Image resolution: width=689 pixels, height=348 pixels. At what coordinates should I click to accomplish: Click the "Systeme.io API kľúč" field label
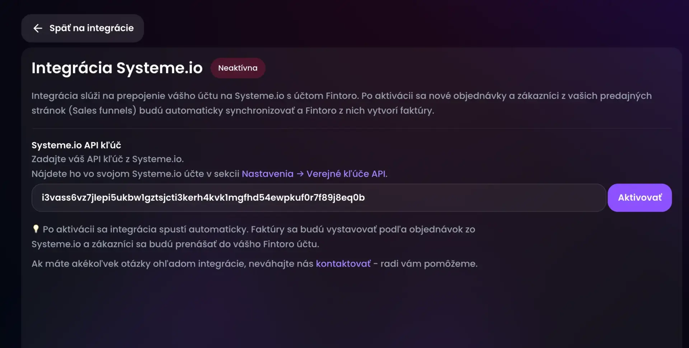click(76, 145)
